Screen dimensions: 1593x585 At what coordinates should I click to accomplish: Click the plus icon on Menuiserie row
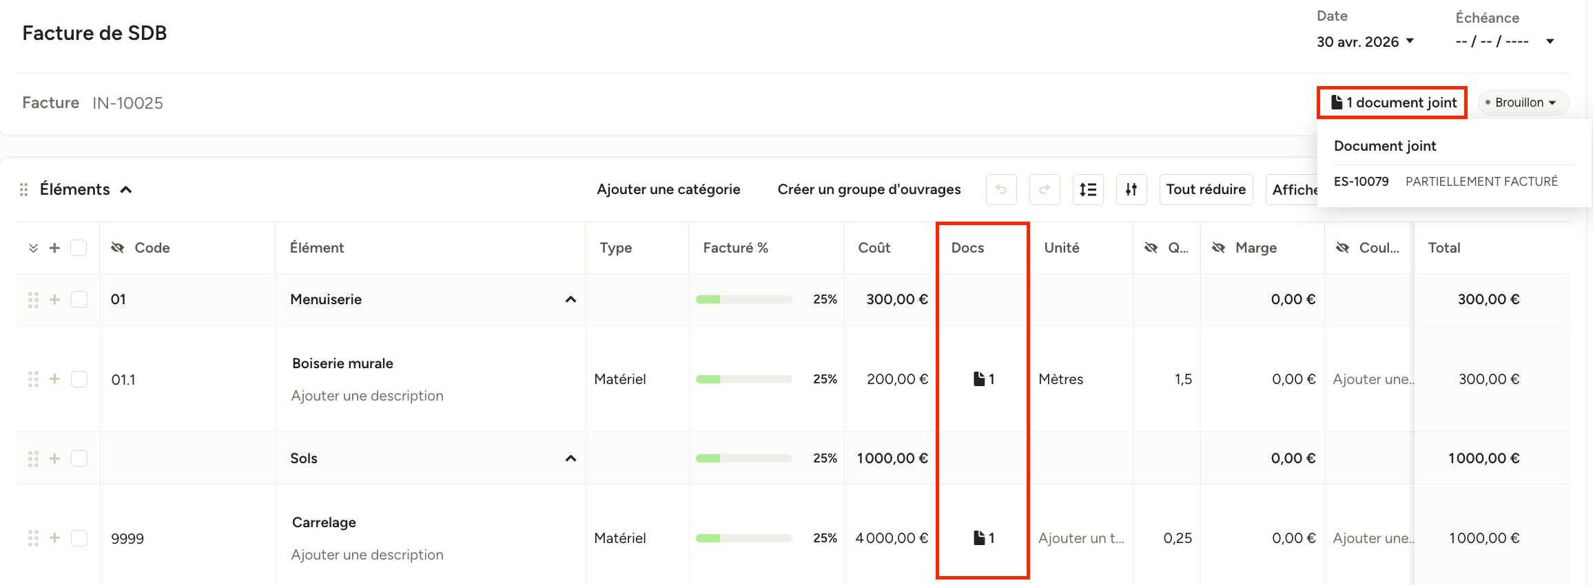tap(54, 299)
